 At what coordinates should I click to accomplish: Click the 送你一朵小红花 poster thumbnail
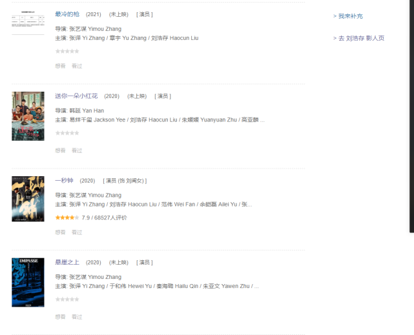point(28,116)
